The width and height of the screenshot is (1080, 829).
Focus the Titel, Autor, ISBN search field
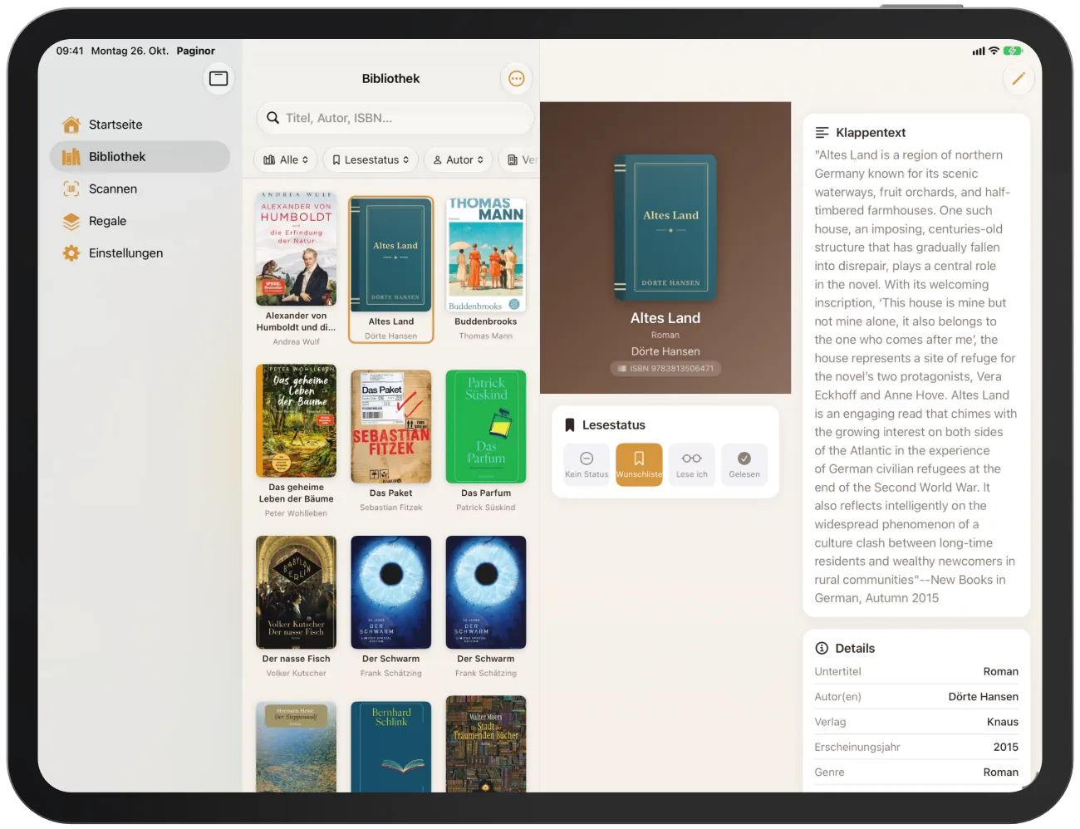[395, 118]
